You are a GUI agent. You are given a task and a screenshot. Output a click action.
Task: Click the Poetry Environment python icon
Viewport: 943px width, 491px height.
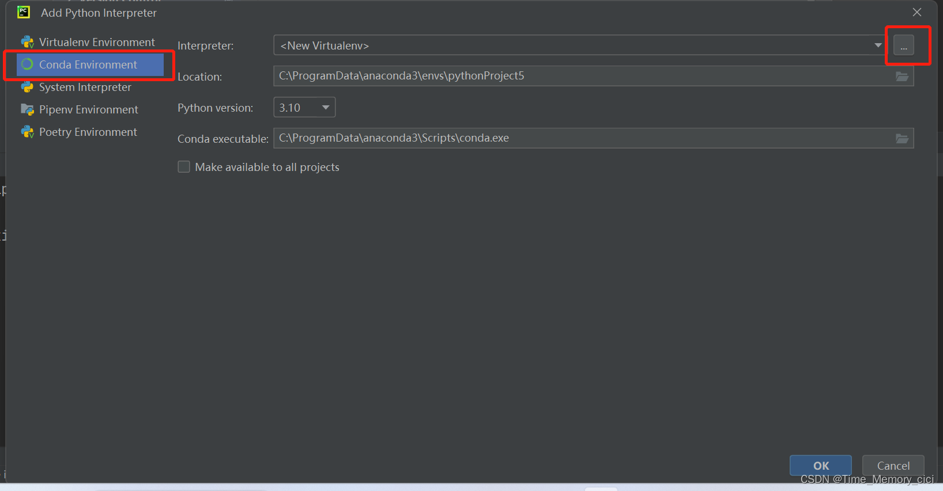point(27,132)
